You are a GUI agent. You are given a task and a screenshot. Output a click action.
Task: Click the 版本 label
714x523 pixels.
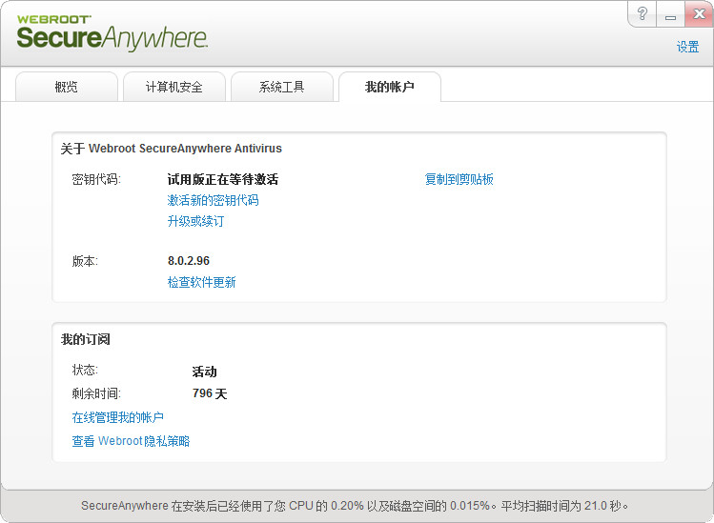[x=85, y=261]
